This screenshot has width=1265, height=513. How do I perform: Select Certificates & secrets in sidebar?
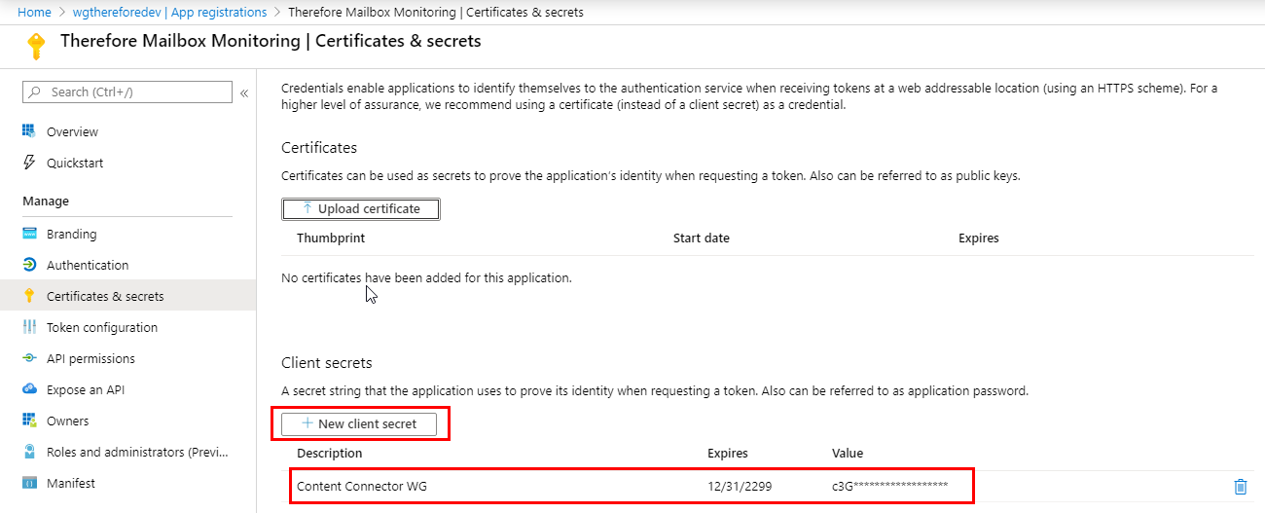[x=104, y=296]
